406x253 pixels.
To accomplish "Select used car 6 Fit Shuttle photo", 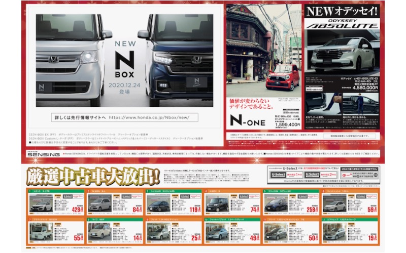I will [x=335, y=203].
